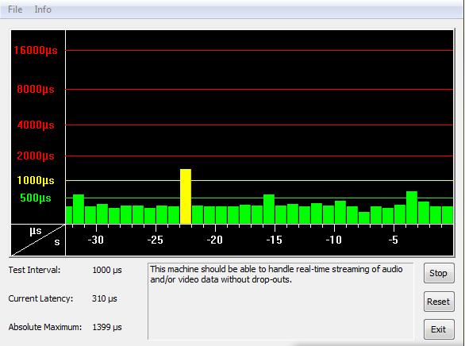The height and width of the screenshot is (346, 465).
Task: Click the 16000µs red axis label
Action: click(x=36, y=50)
